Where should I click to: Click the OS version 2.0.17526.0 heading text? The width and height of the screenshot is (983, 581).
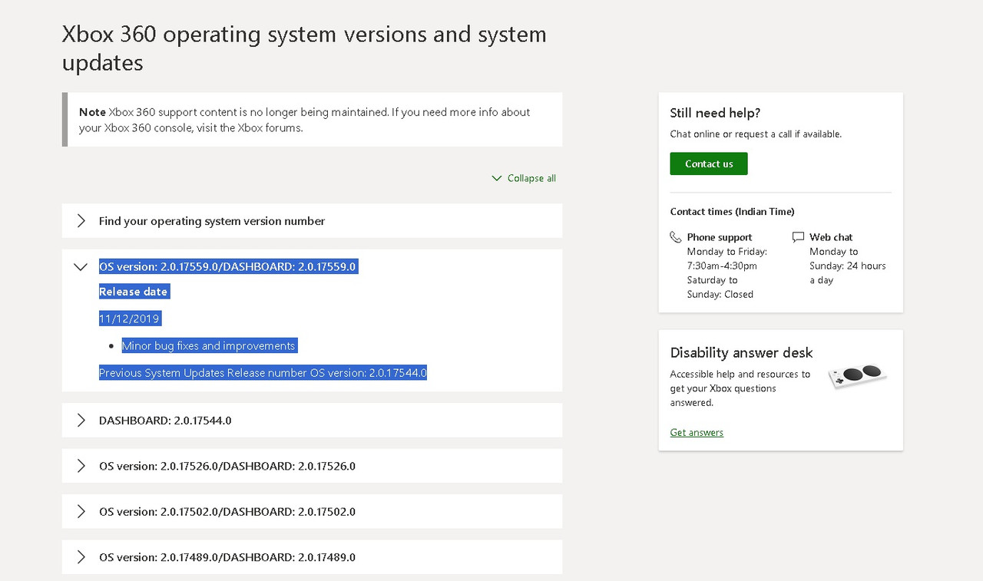click(227, 466)
